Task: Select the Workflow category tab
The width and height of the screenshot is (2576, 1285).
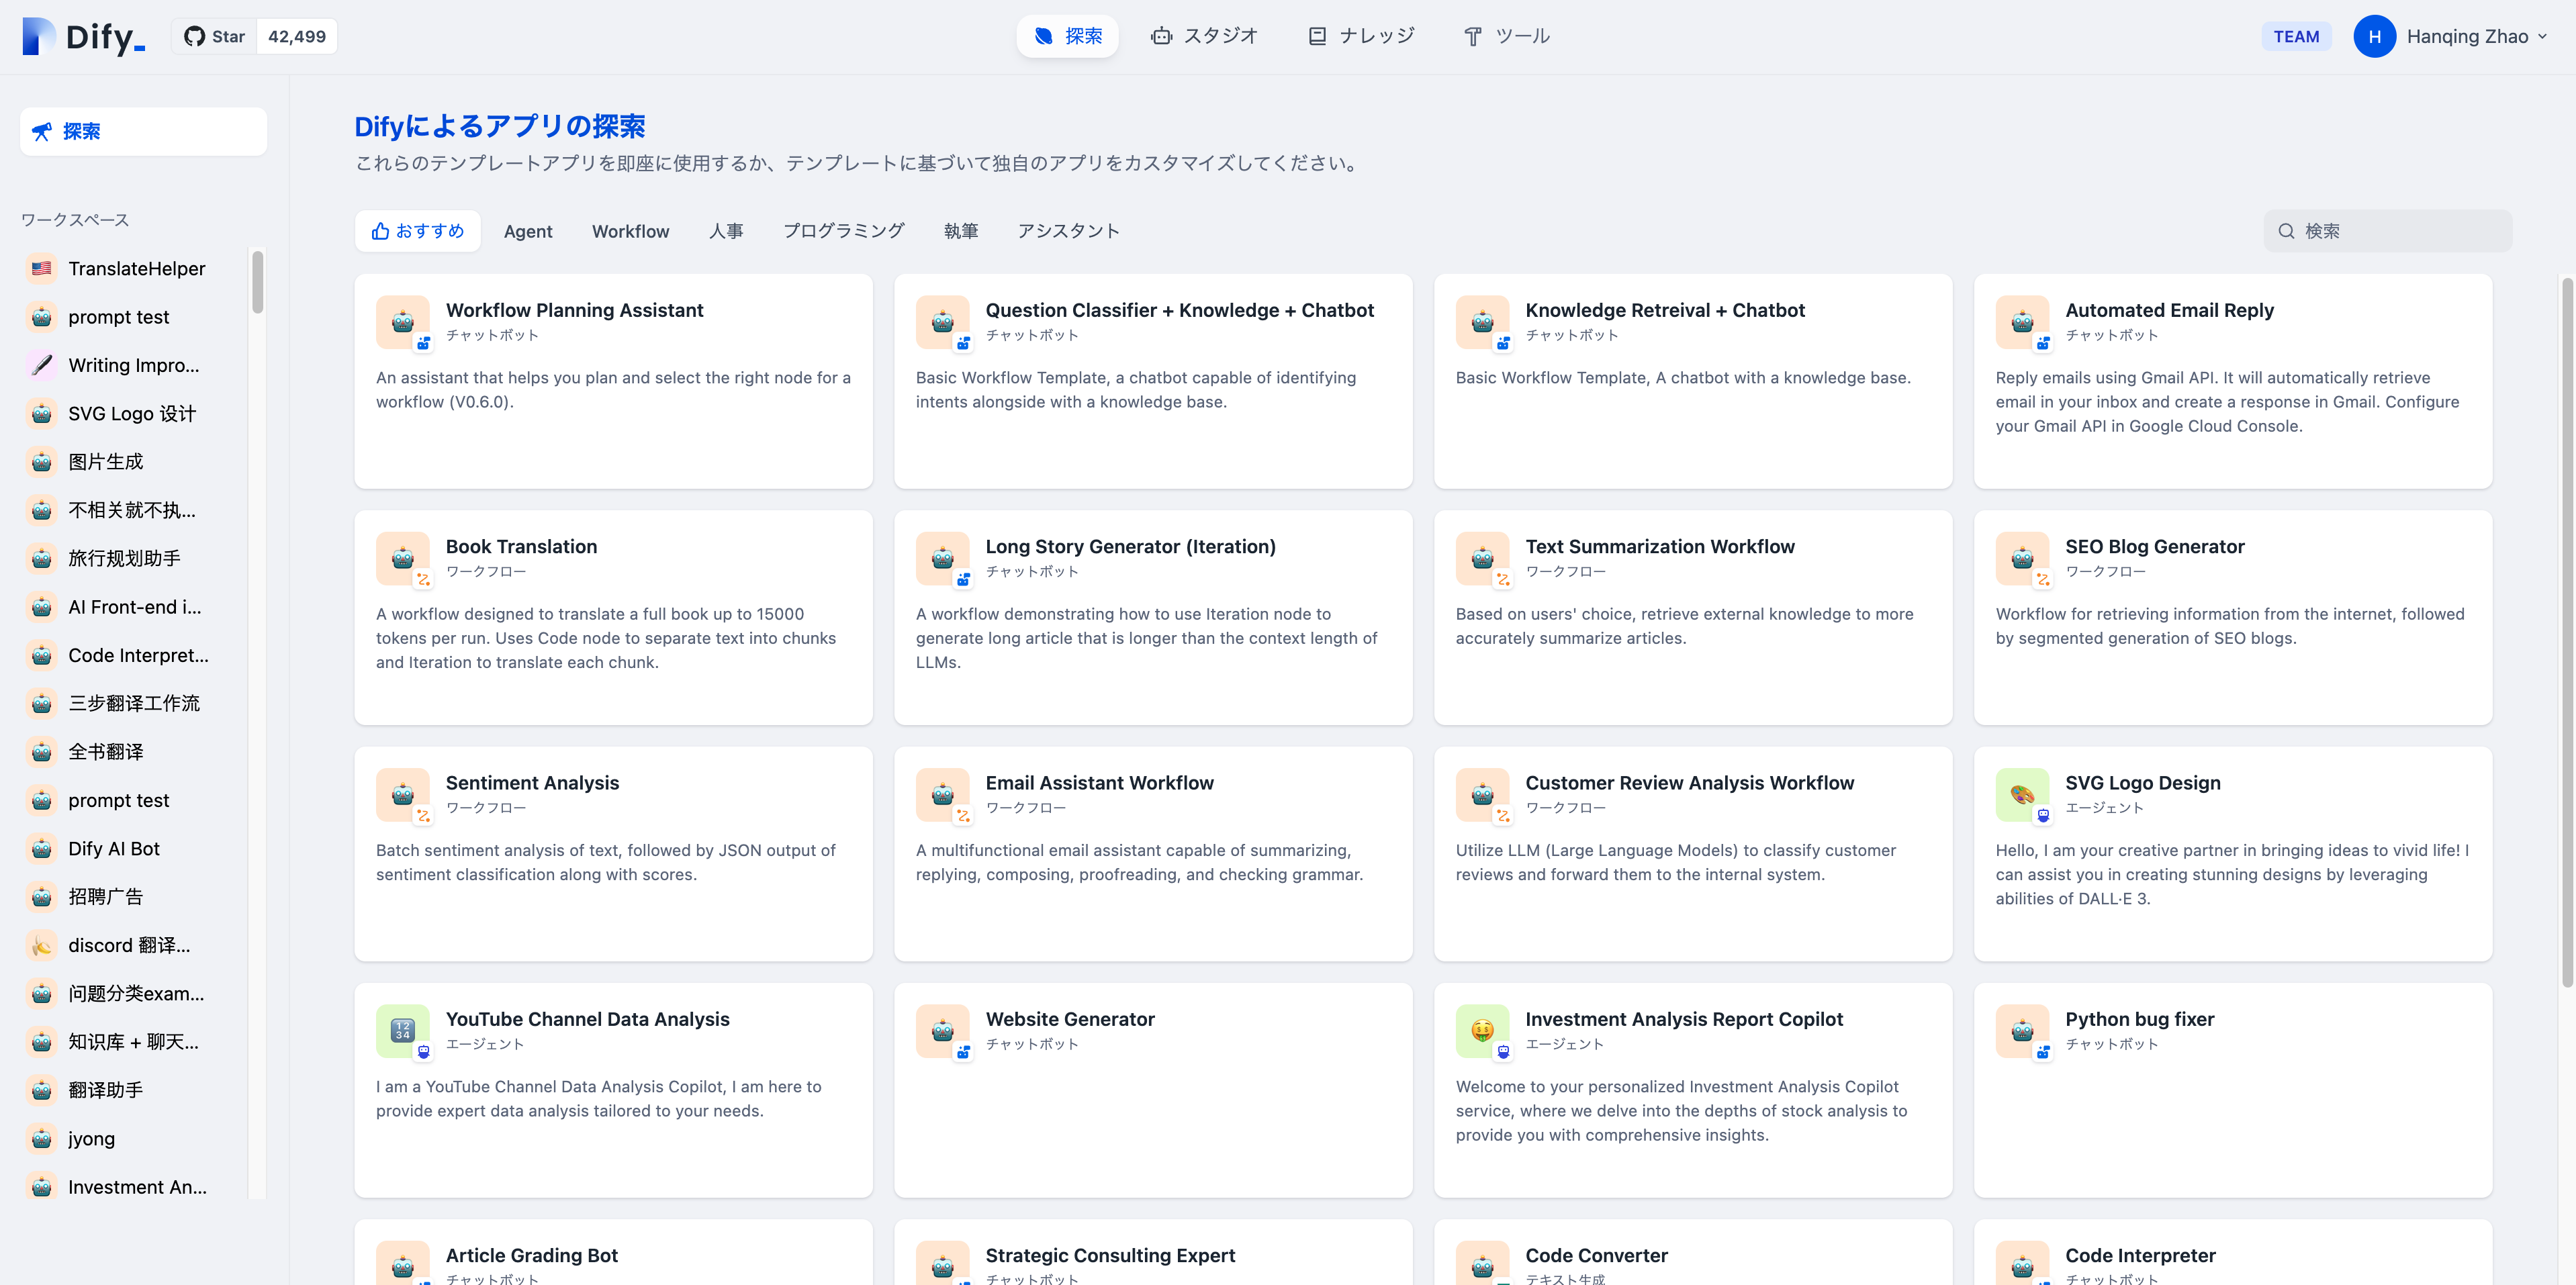Action: pyautogui.click(x=630, y=231)
